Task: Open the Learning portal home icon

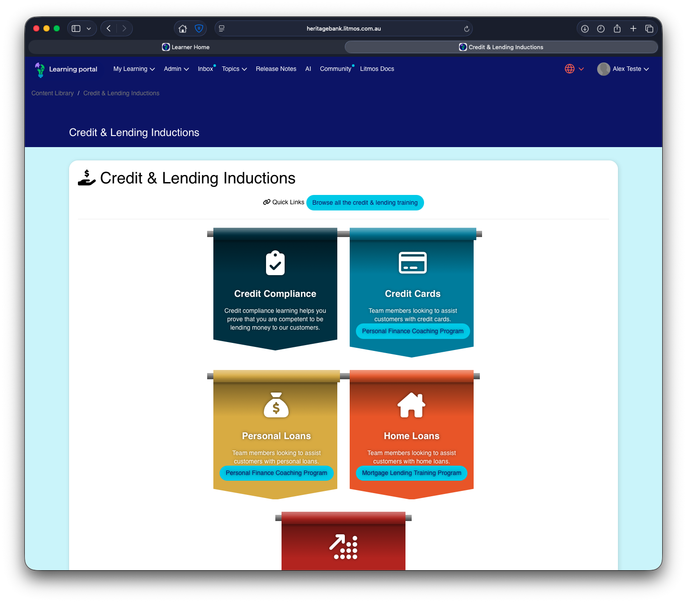Action: (x=40, y=70)
